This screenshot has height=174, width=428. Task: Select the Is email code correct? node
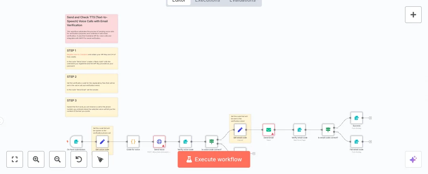coord(328,130)
